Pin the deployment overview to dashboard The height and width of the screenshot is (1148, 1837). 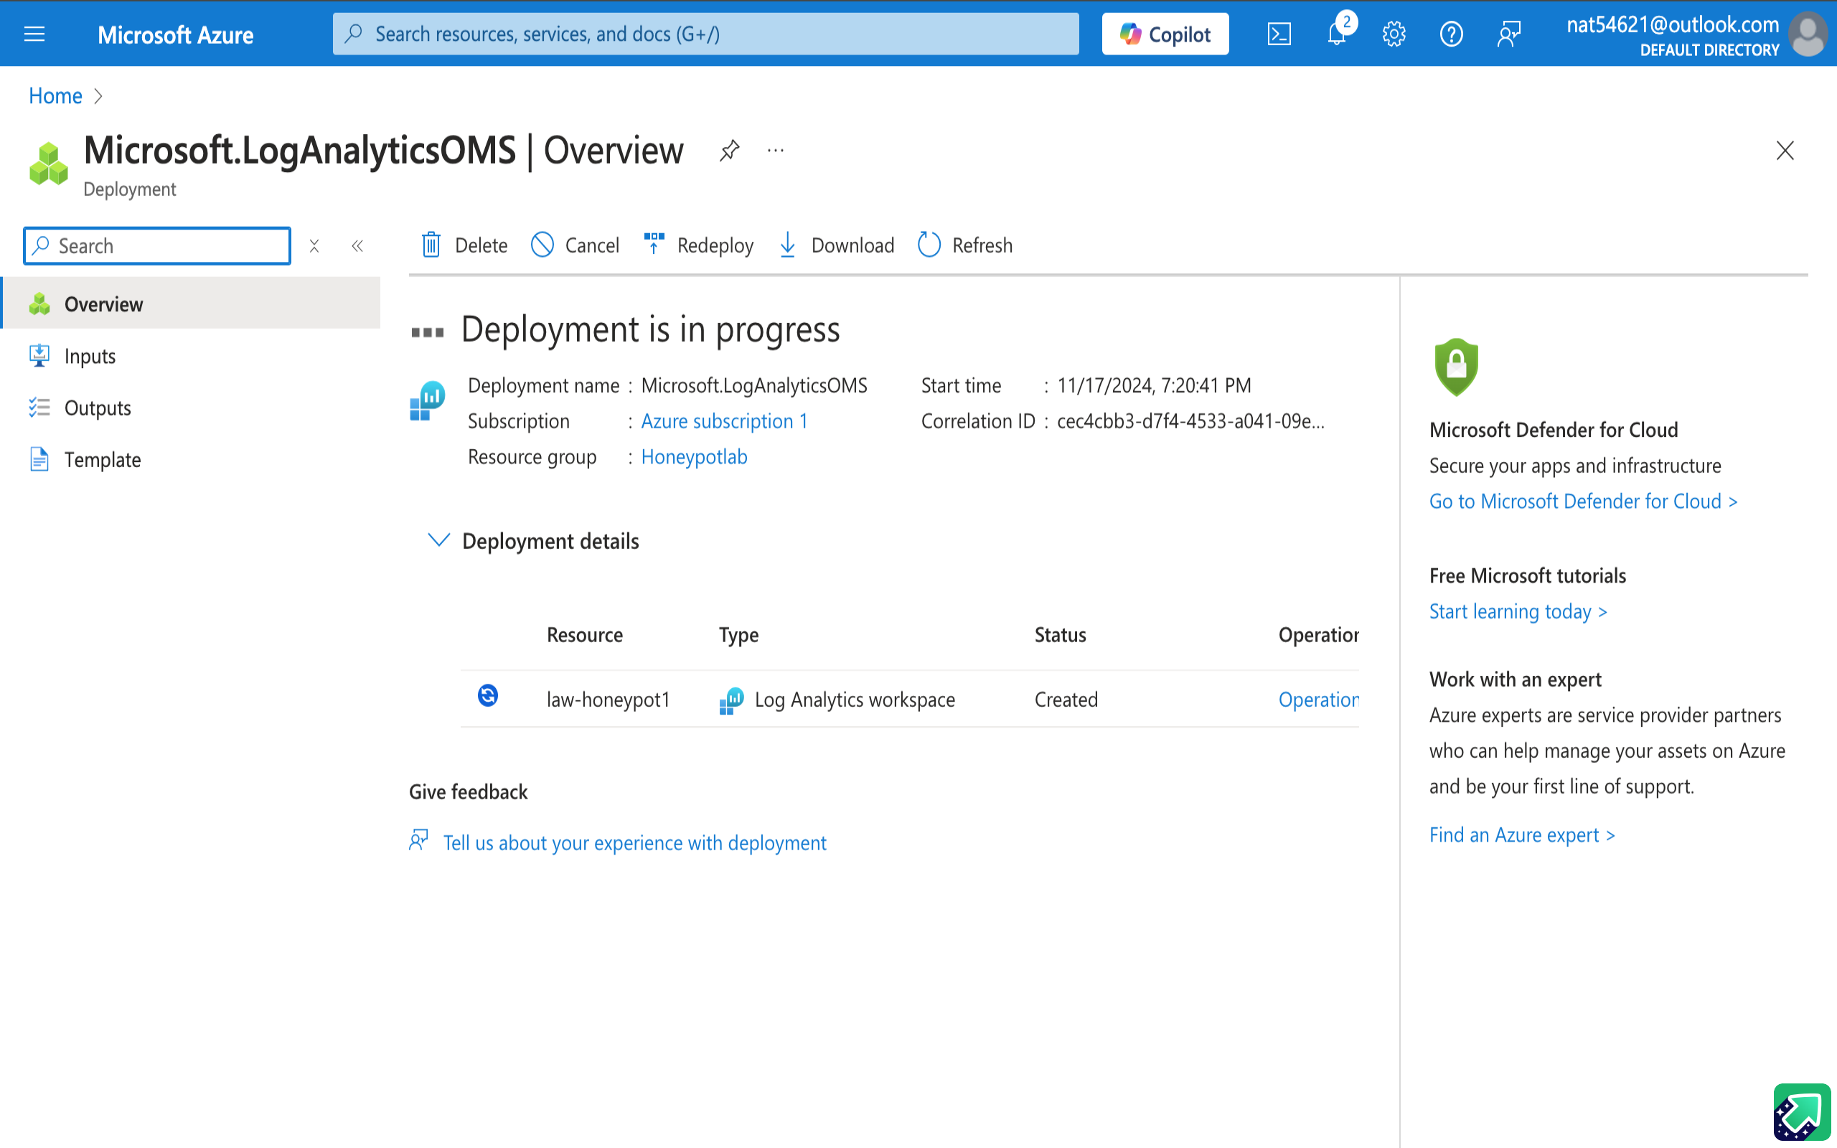[729, 151]
